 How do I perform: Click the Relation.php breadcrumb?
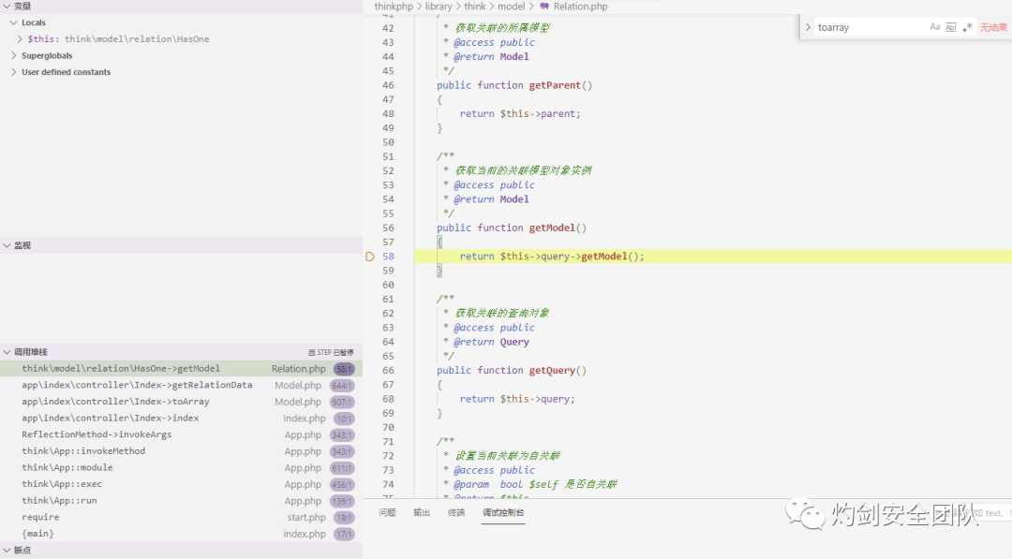click(x=580, y=7)
